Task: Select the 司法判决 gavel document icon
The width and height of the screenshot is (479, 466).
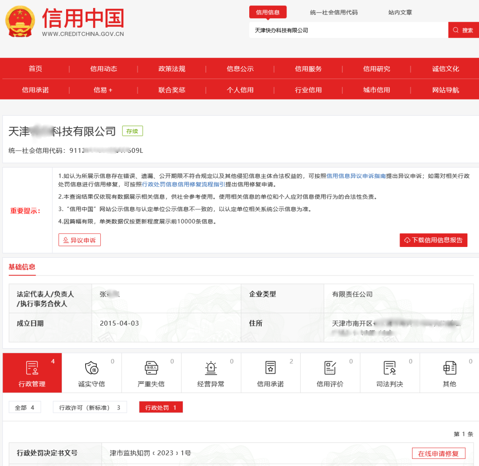Action: (389, 367)
